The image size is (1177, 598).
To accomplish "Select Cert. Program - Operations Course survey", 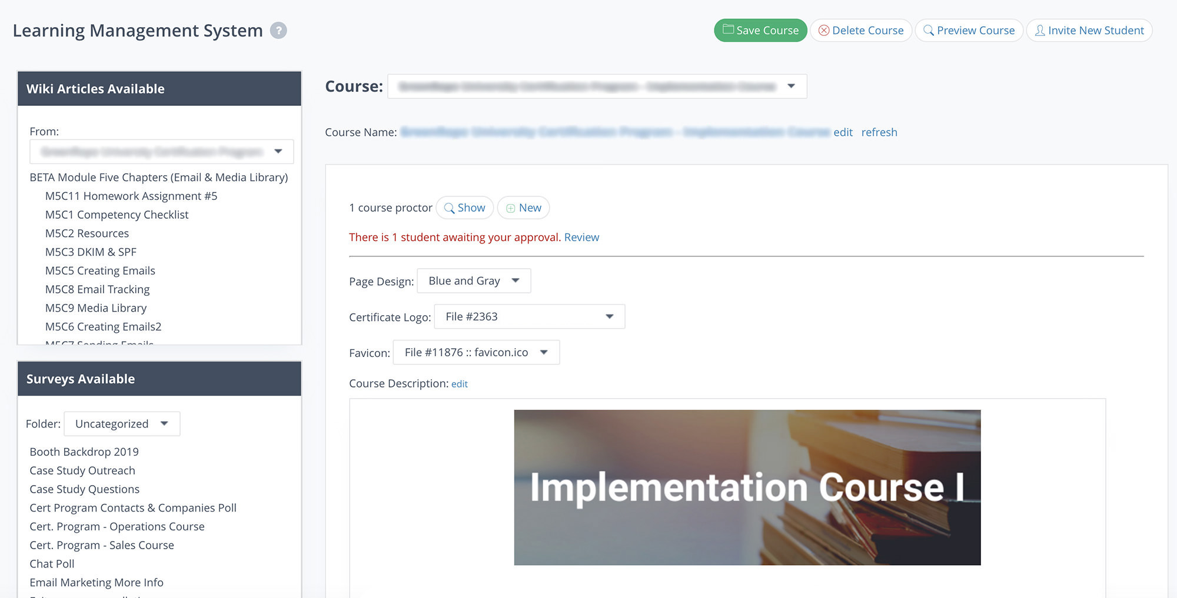I will [117, 527].
